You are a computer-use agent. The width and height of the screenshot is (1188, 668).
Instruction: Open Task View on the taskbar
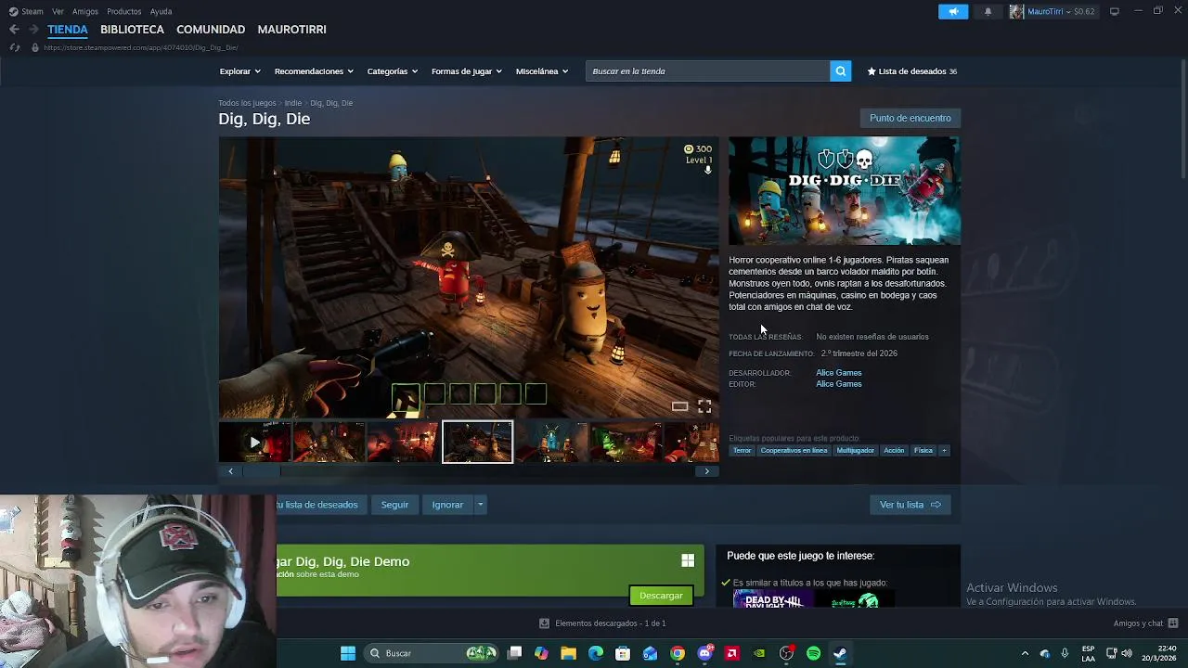point(515,653)
